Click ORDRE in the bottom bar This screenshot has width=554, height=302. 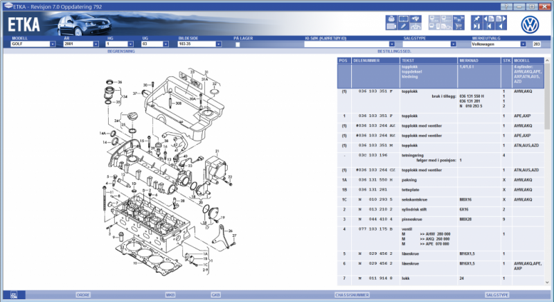coord(83,295)
